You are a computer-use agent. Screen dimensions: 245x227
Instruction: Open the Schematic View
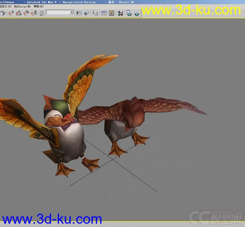(111, 13)
